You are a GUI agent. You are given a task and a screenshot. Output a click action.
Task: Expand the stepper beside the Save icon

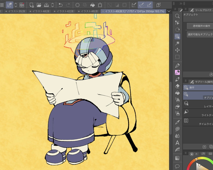point(52,5)
